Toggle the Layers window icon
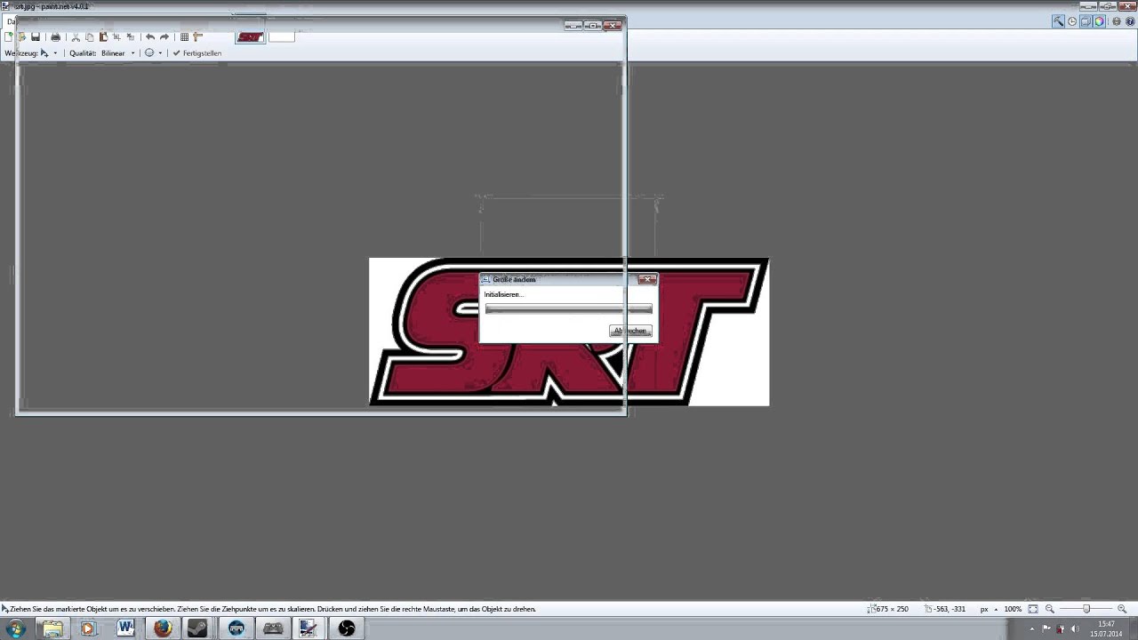 pyautogui.click(x=1086, y=21)
